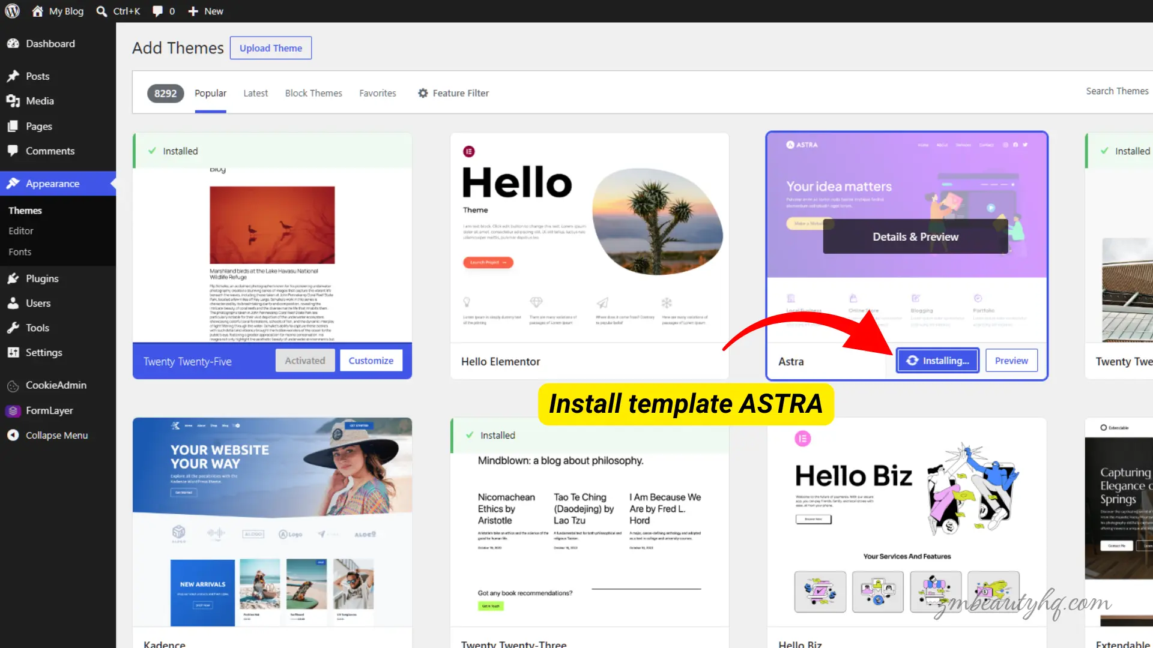Open the Posts menu item
Screen dimensions: 1153x648
(x=58, y=76)
